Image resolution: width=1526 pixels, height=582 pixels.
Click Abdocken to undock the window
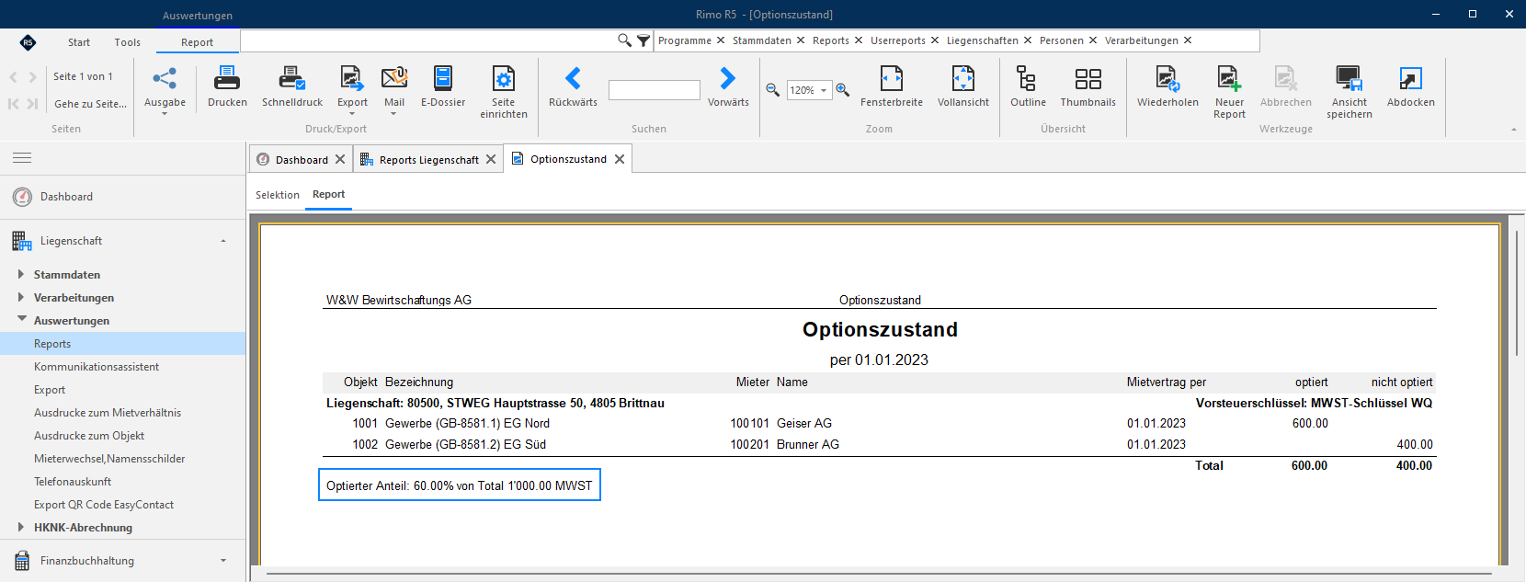(1410, 87)
